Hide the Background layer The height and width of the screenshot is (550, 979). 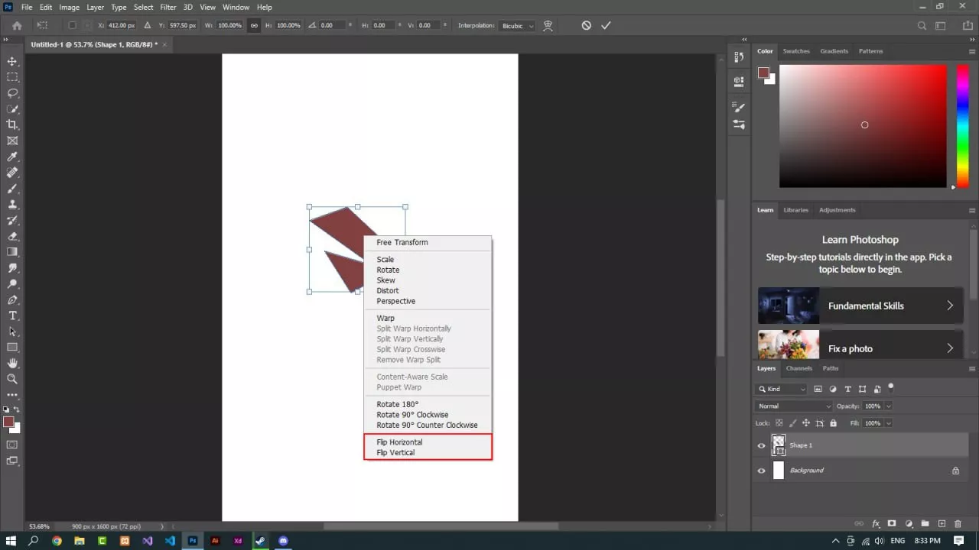point(761,471)
